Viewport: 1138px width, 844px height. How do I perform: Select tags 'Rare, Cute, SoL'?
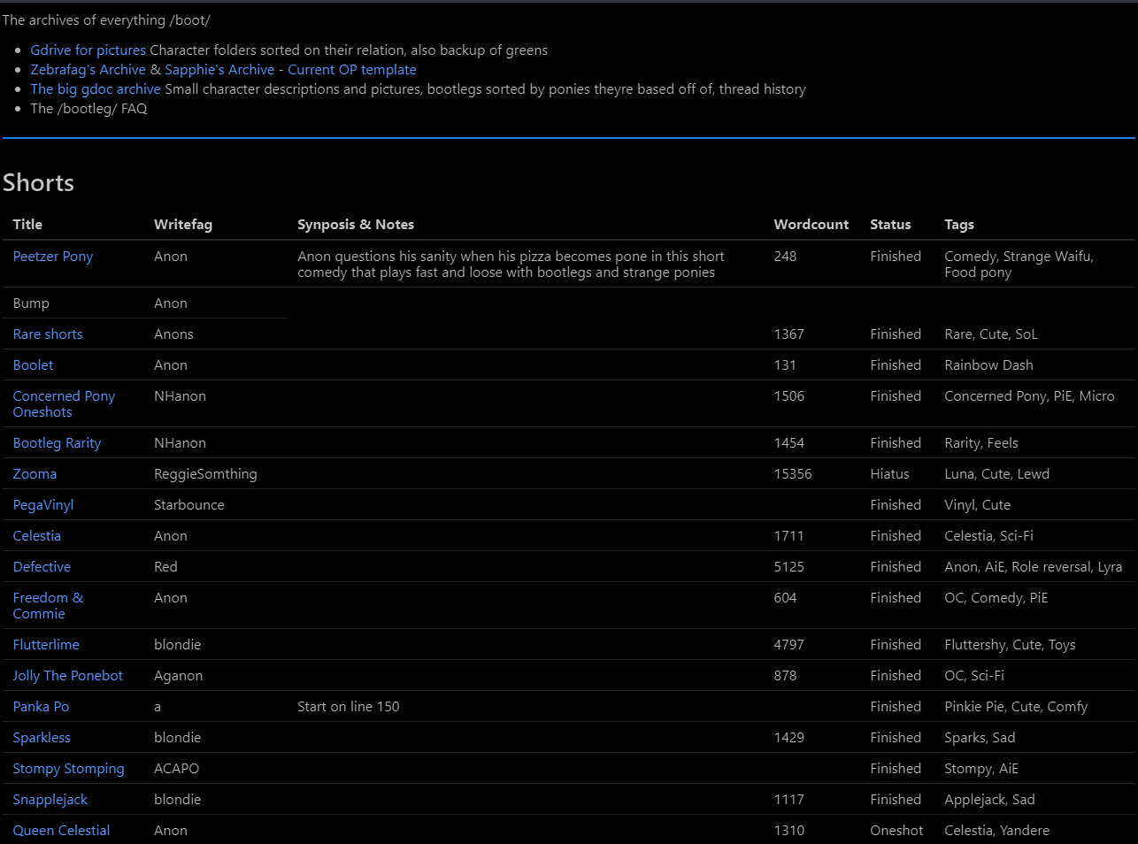point(991,334)
